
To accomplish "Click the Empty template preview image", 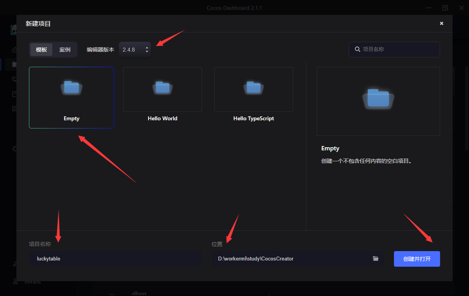I will pos(378,101).
